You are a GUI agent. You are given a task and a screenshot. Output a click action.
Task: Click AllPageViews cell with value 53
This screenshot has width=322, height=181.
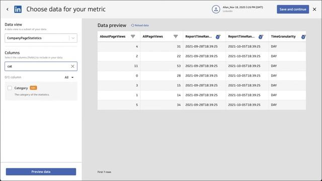click(x=162, y=66)
